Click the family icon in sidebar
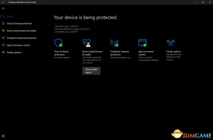The image size is (213, 140). click(x=3, y=52)
